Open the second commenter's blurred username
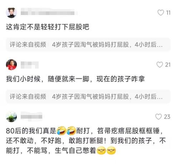Image resolution: width=176 pixels, height=164 pixels. point(30,65)
